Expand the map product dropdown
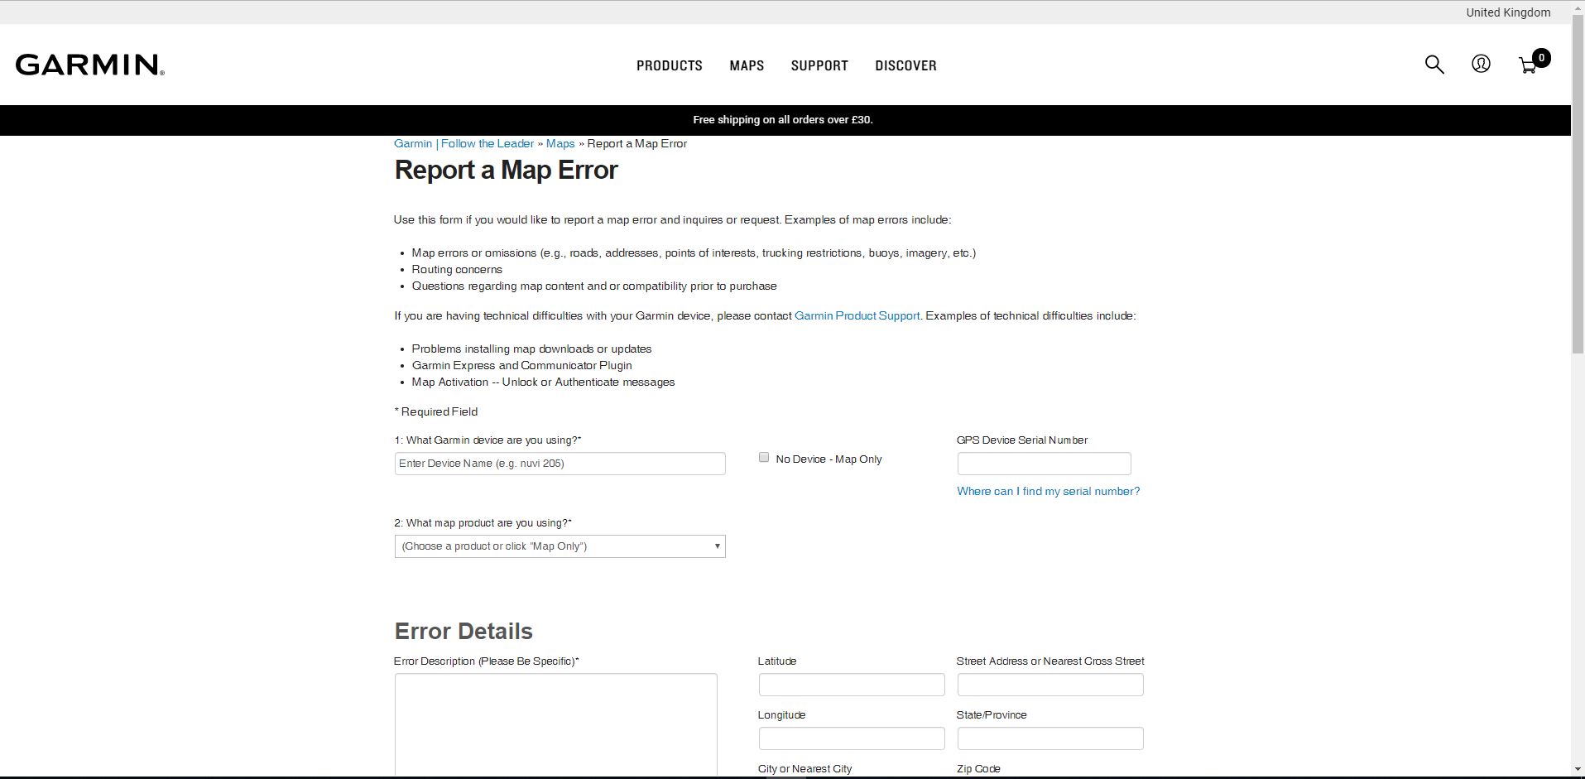 pyautogui.click(x=560, y=546)
